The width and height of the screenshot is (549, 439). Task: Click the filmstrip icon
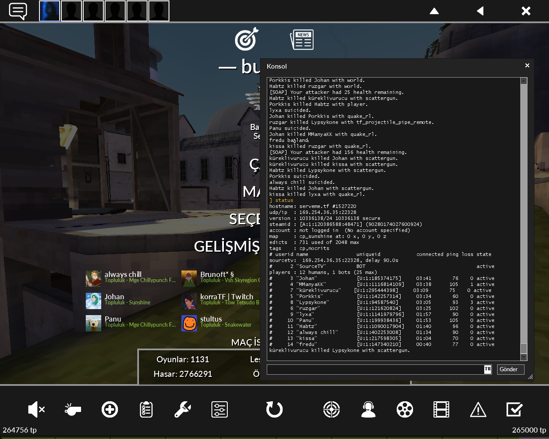click(441, 409)
